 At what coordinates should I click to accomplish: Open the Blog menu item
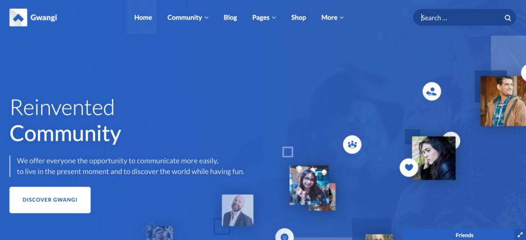[230, 17]
